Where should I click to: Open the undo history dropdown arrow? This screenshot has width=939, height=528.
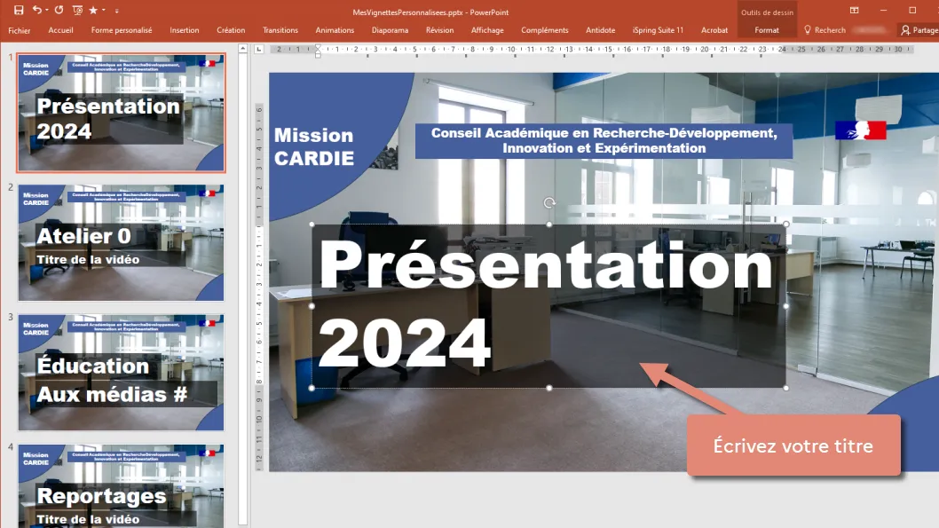[x=47, y=10]
